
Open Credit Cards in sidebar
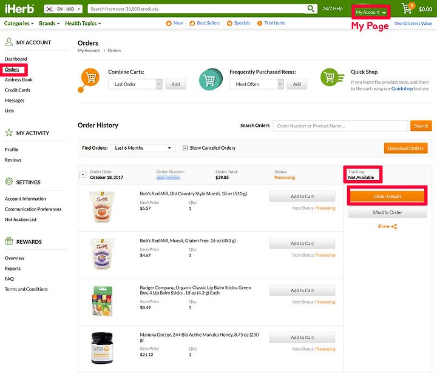click(18, 90)
